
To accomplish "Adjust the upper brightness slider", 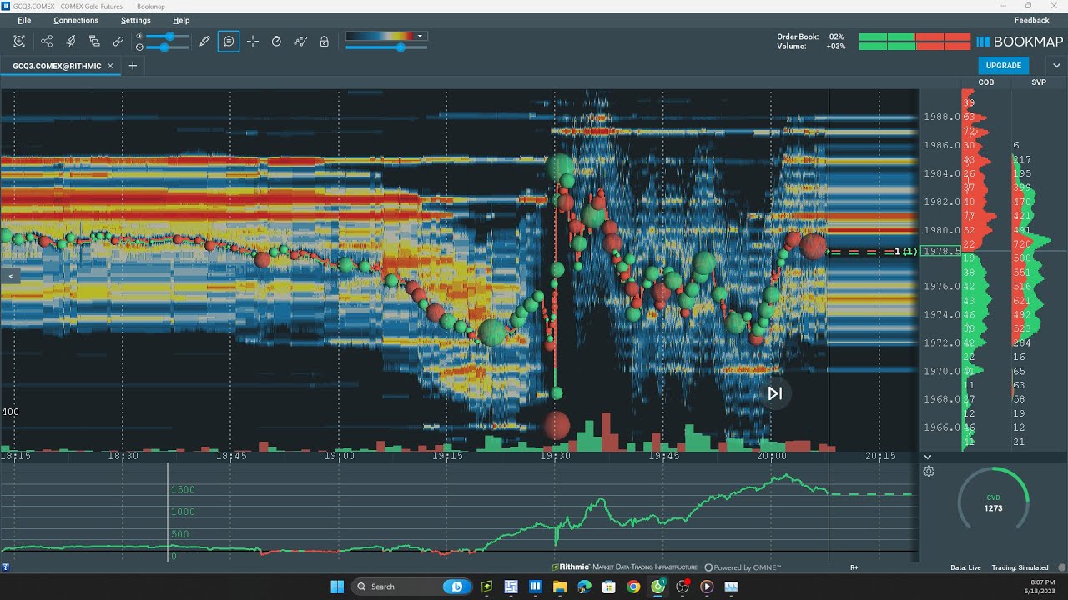I will coord(165,37).
